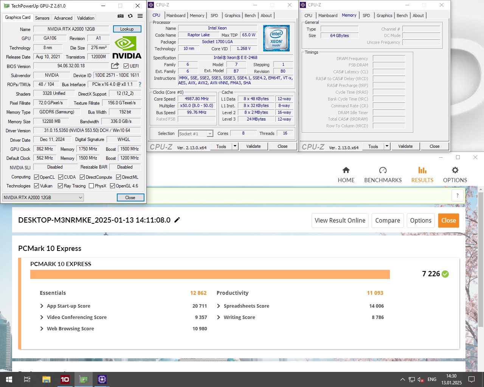Click the Compare button
Image resolution: width=484 pixels, height=387 pixels.
click(388, 220)
